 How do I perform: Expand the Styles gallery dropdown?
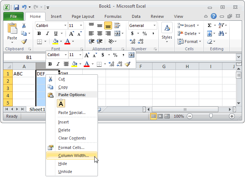[x=167, y=42]
